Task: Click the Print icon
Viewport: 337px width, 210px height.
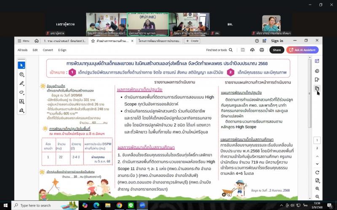Action: click(x=262, y=50)
